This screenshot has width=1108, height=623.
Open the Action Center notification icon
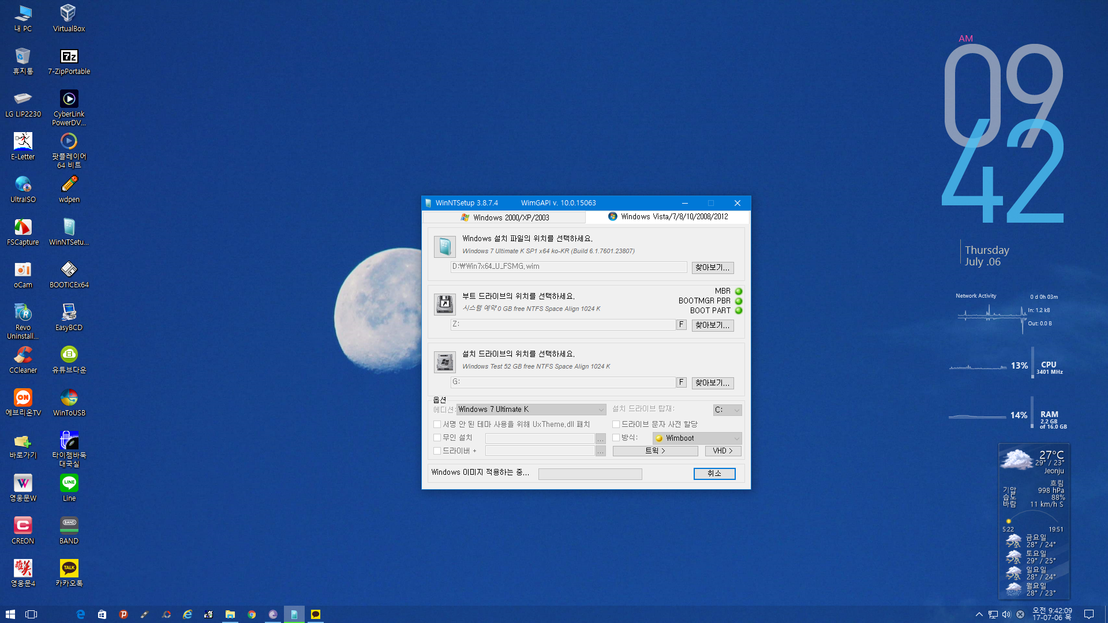(1089, 614)
